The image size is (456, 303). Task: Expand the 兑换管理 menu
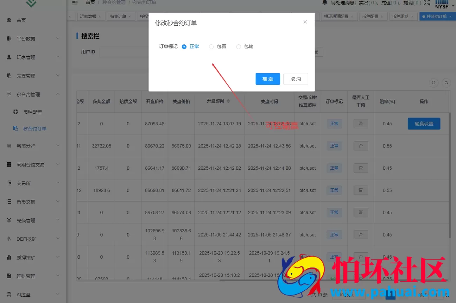point(58,220)
